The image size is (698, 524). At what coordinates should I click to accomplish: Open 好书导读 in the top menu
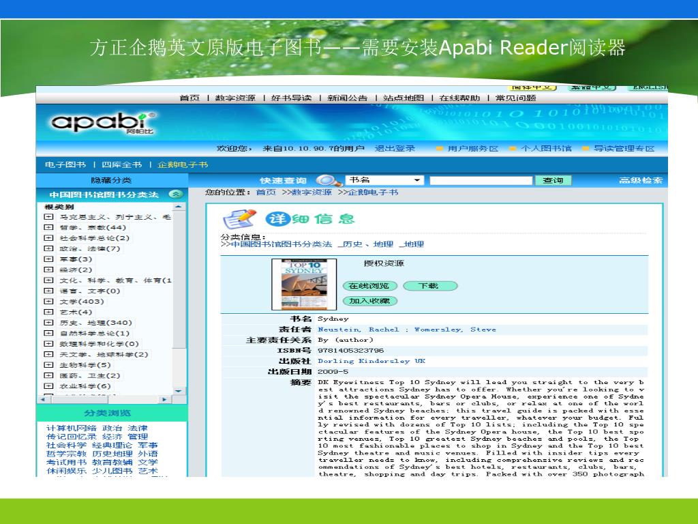291,98
